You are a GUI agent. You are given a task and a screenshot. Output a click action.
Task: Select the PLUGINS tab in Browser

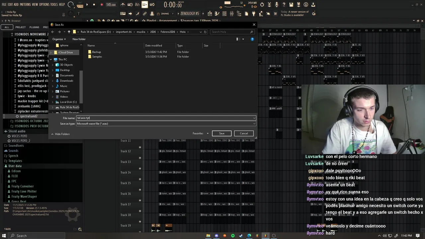click(34, 27)
